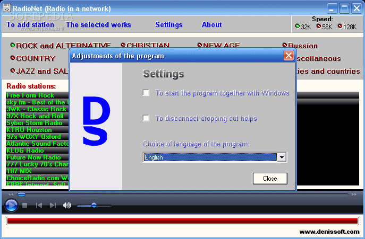Click the Close button in settings dialog

pyautogui.click(x=270, y=179)
